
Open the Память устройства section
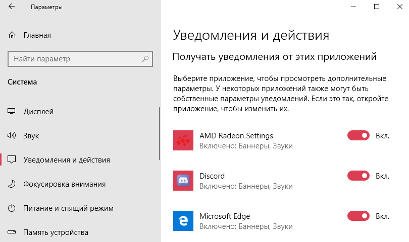[x=56, y=232]
